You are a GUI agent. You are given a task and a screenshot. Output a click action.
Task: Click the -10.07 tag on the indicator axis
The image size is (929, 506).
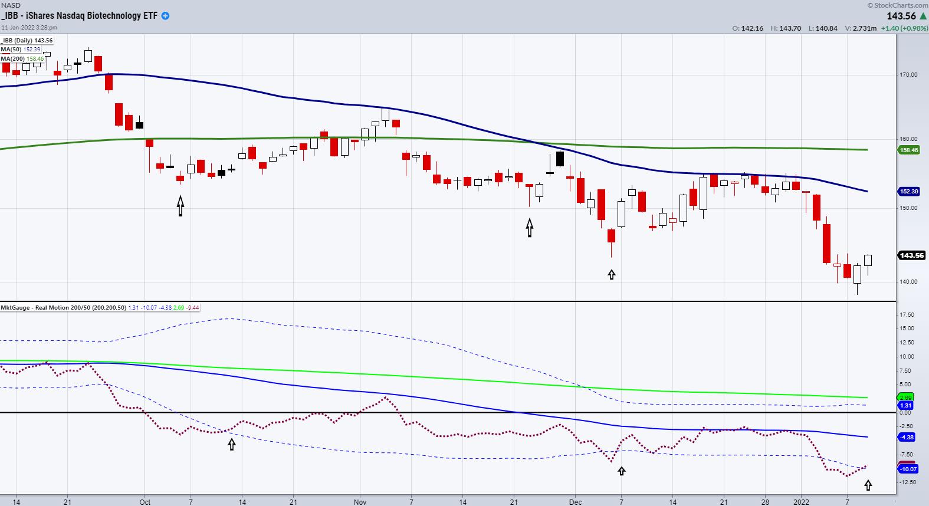click(908, 469)
